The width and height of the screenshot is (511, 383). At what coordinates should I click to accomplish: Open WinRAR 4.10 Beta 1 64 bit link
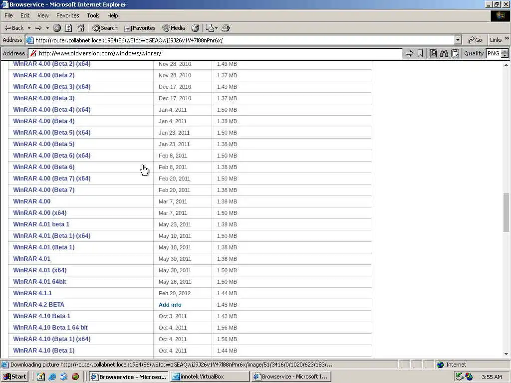[x=50, y=328]
